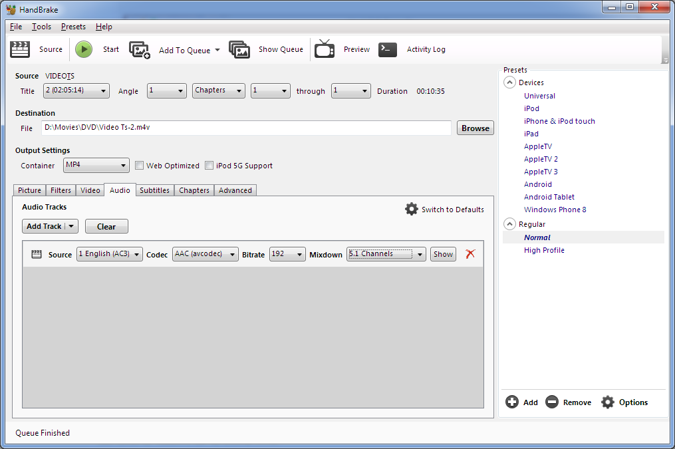Open the Presets menu
The width and height of the screenshot is (675, 449).
tap(73, 27)
